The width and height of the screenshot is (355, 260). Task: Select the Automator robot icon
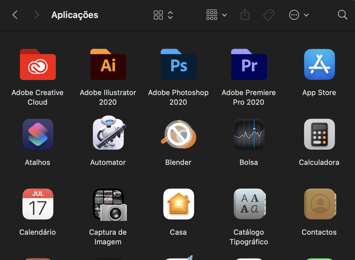pos(110,133)
